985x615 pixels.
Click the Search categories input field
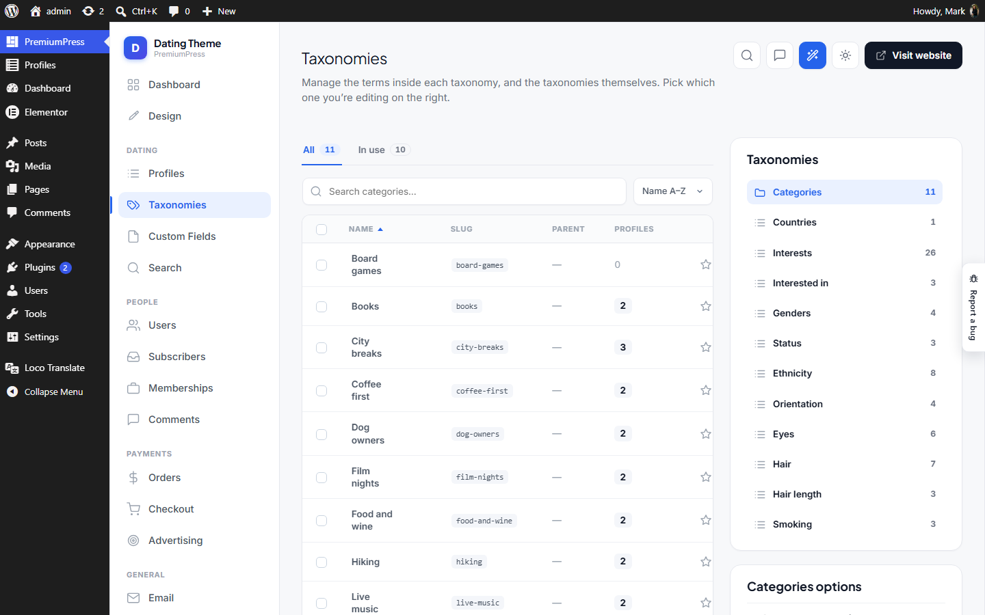click(464, 191)
